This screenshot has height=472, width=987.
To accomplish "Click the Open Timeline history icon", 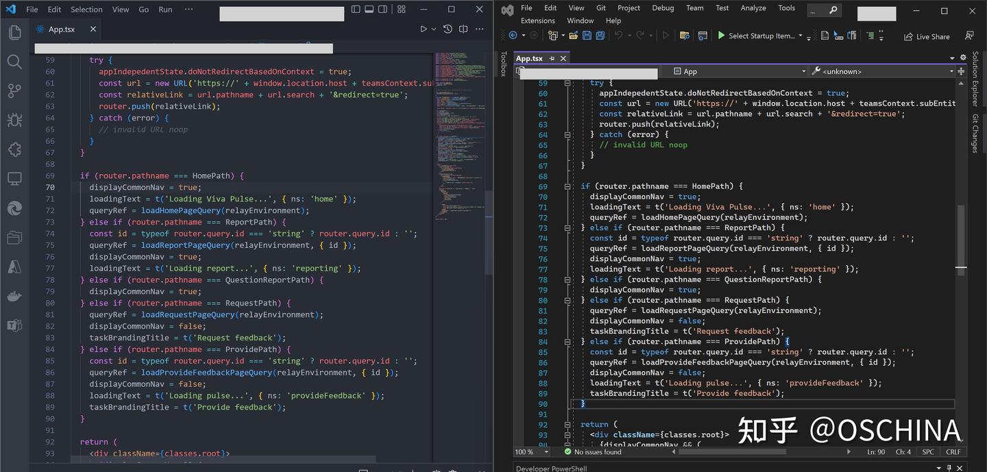I will (448, 29).
